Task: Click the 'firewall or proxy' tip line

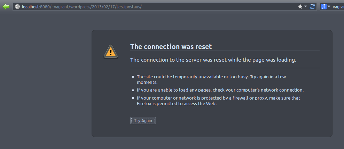Action: pyautogui.click(x=218, y=98)
